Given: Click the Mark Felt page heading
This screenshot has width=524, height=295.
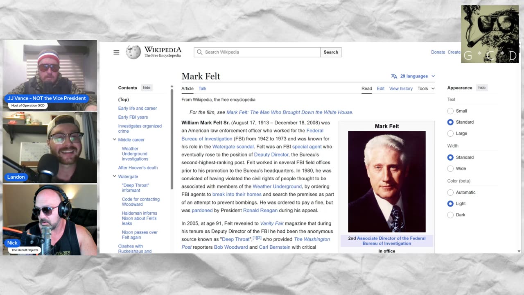Looking at the screenshot, I should pos(201,76).
